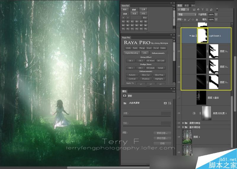The height and width of the screenshot is (169, 237).
Task: Lock transparent pixels icon in Layers panel
Action: pos(185,20)
